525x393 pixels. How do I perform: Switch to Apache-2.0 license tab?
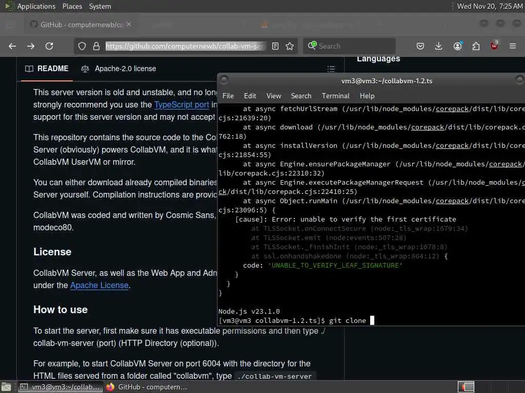[x=118, y=69]
